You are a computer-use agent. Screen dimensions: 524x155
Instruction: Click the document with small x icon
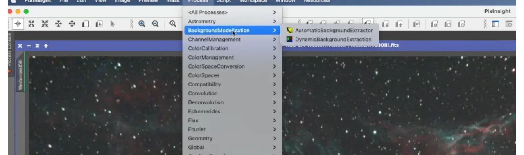pyautogui.click(x=461, y=24)
